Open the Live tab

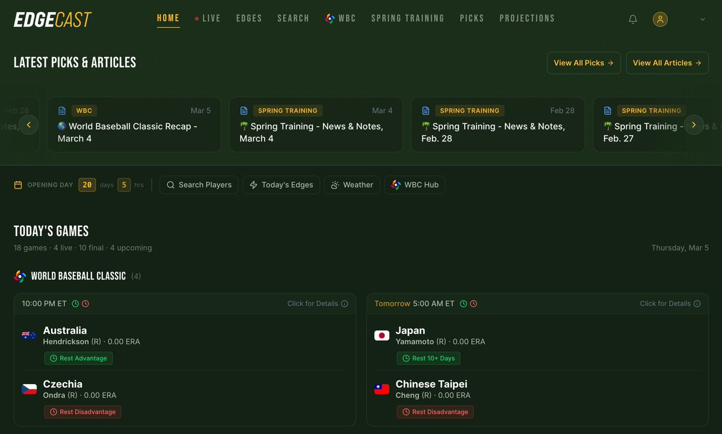(208, 18)
